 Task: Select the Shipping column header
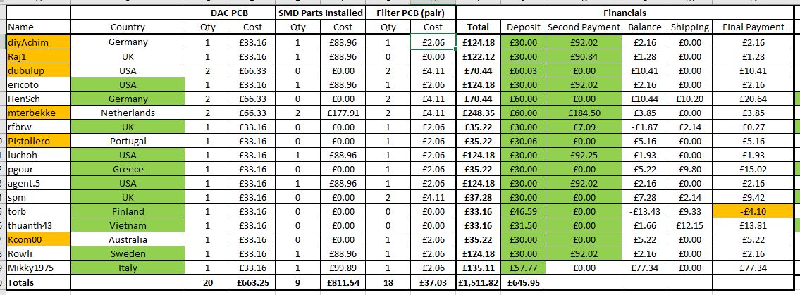[x=689, y=27]
